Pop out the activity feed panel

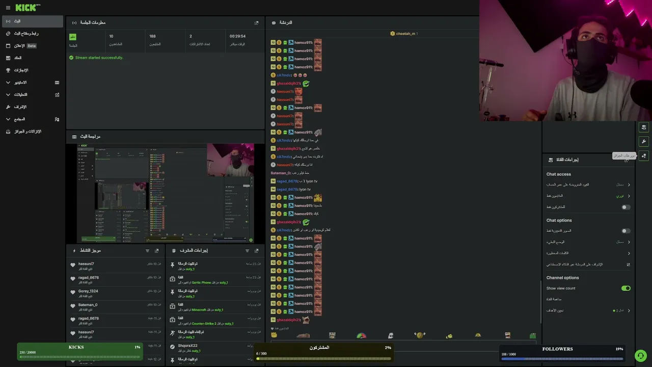(157, 251)
